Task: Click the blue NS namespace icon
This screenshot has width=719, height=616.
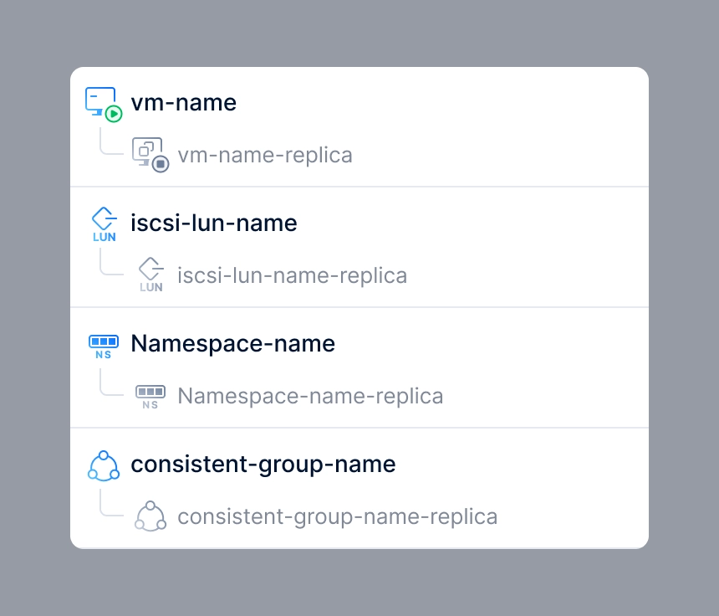Action: (x=104, y=345)
